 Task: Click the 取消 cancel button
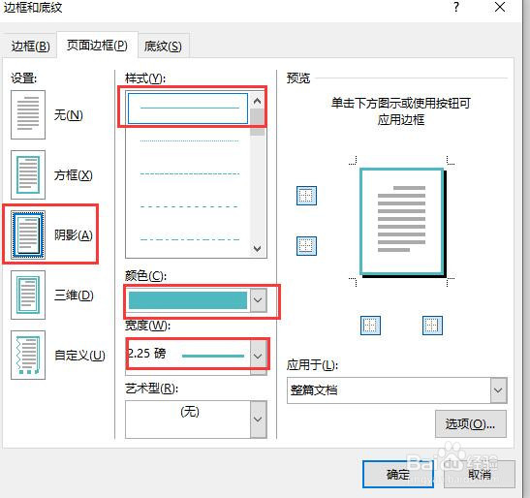480,475
